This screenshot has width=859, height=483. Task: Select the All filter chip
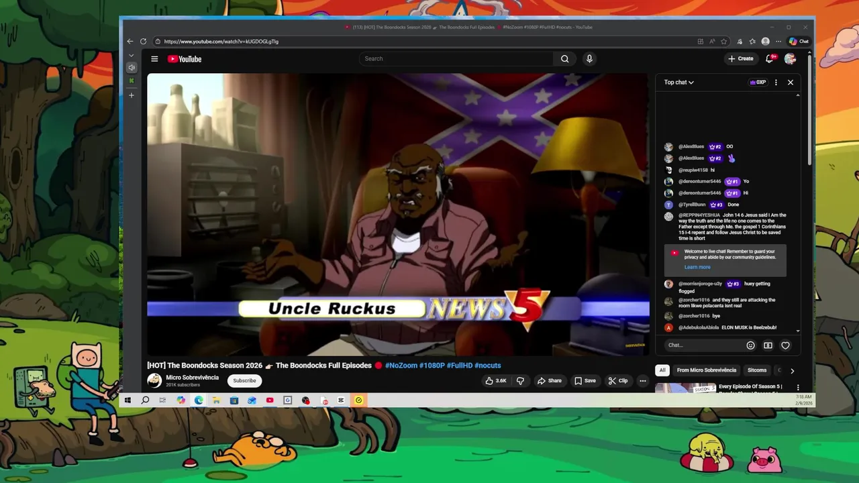click(662, 370)
